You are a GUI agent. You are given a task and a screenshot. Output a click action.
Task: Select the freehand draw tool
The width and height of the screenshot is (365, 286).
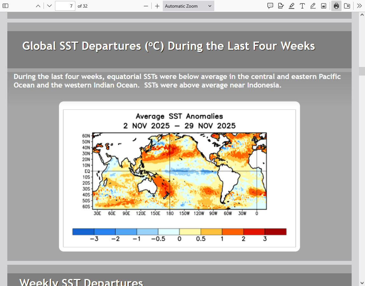[313, 6]
